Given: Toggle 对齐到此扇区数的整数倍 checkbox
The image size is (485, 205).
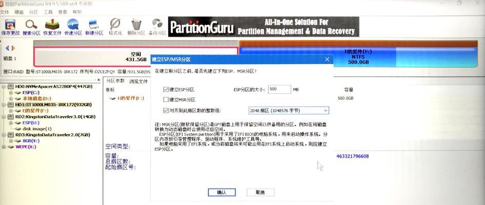Looking at the screenshot, I should (x=166, y=110).
